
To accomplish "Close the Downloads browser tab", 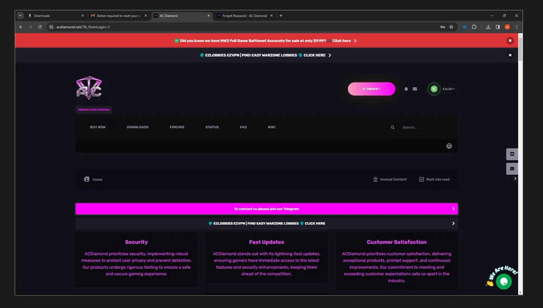I will pos(83,16).
